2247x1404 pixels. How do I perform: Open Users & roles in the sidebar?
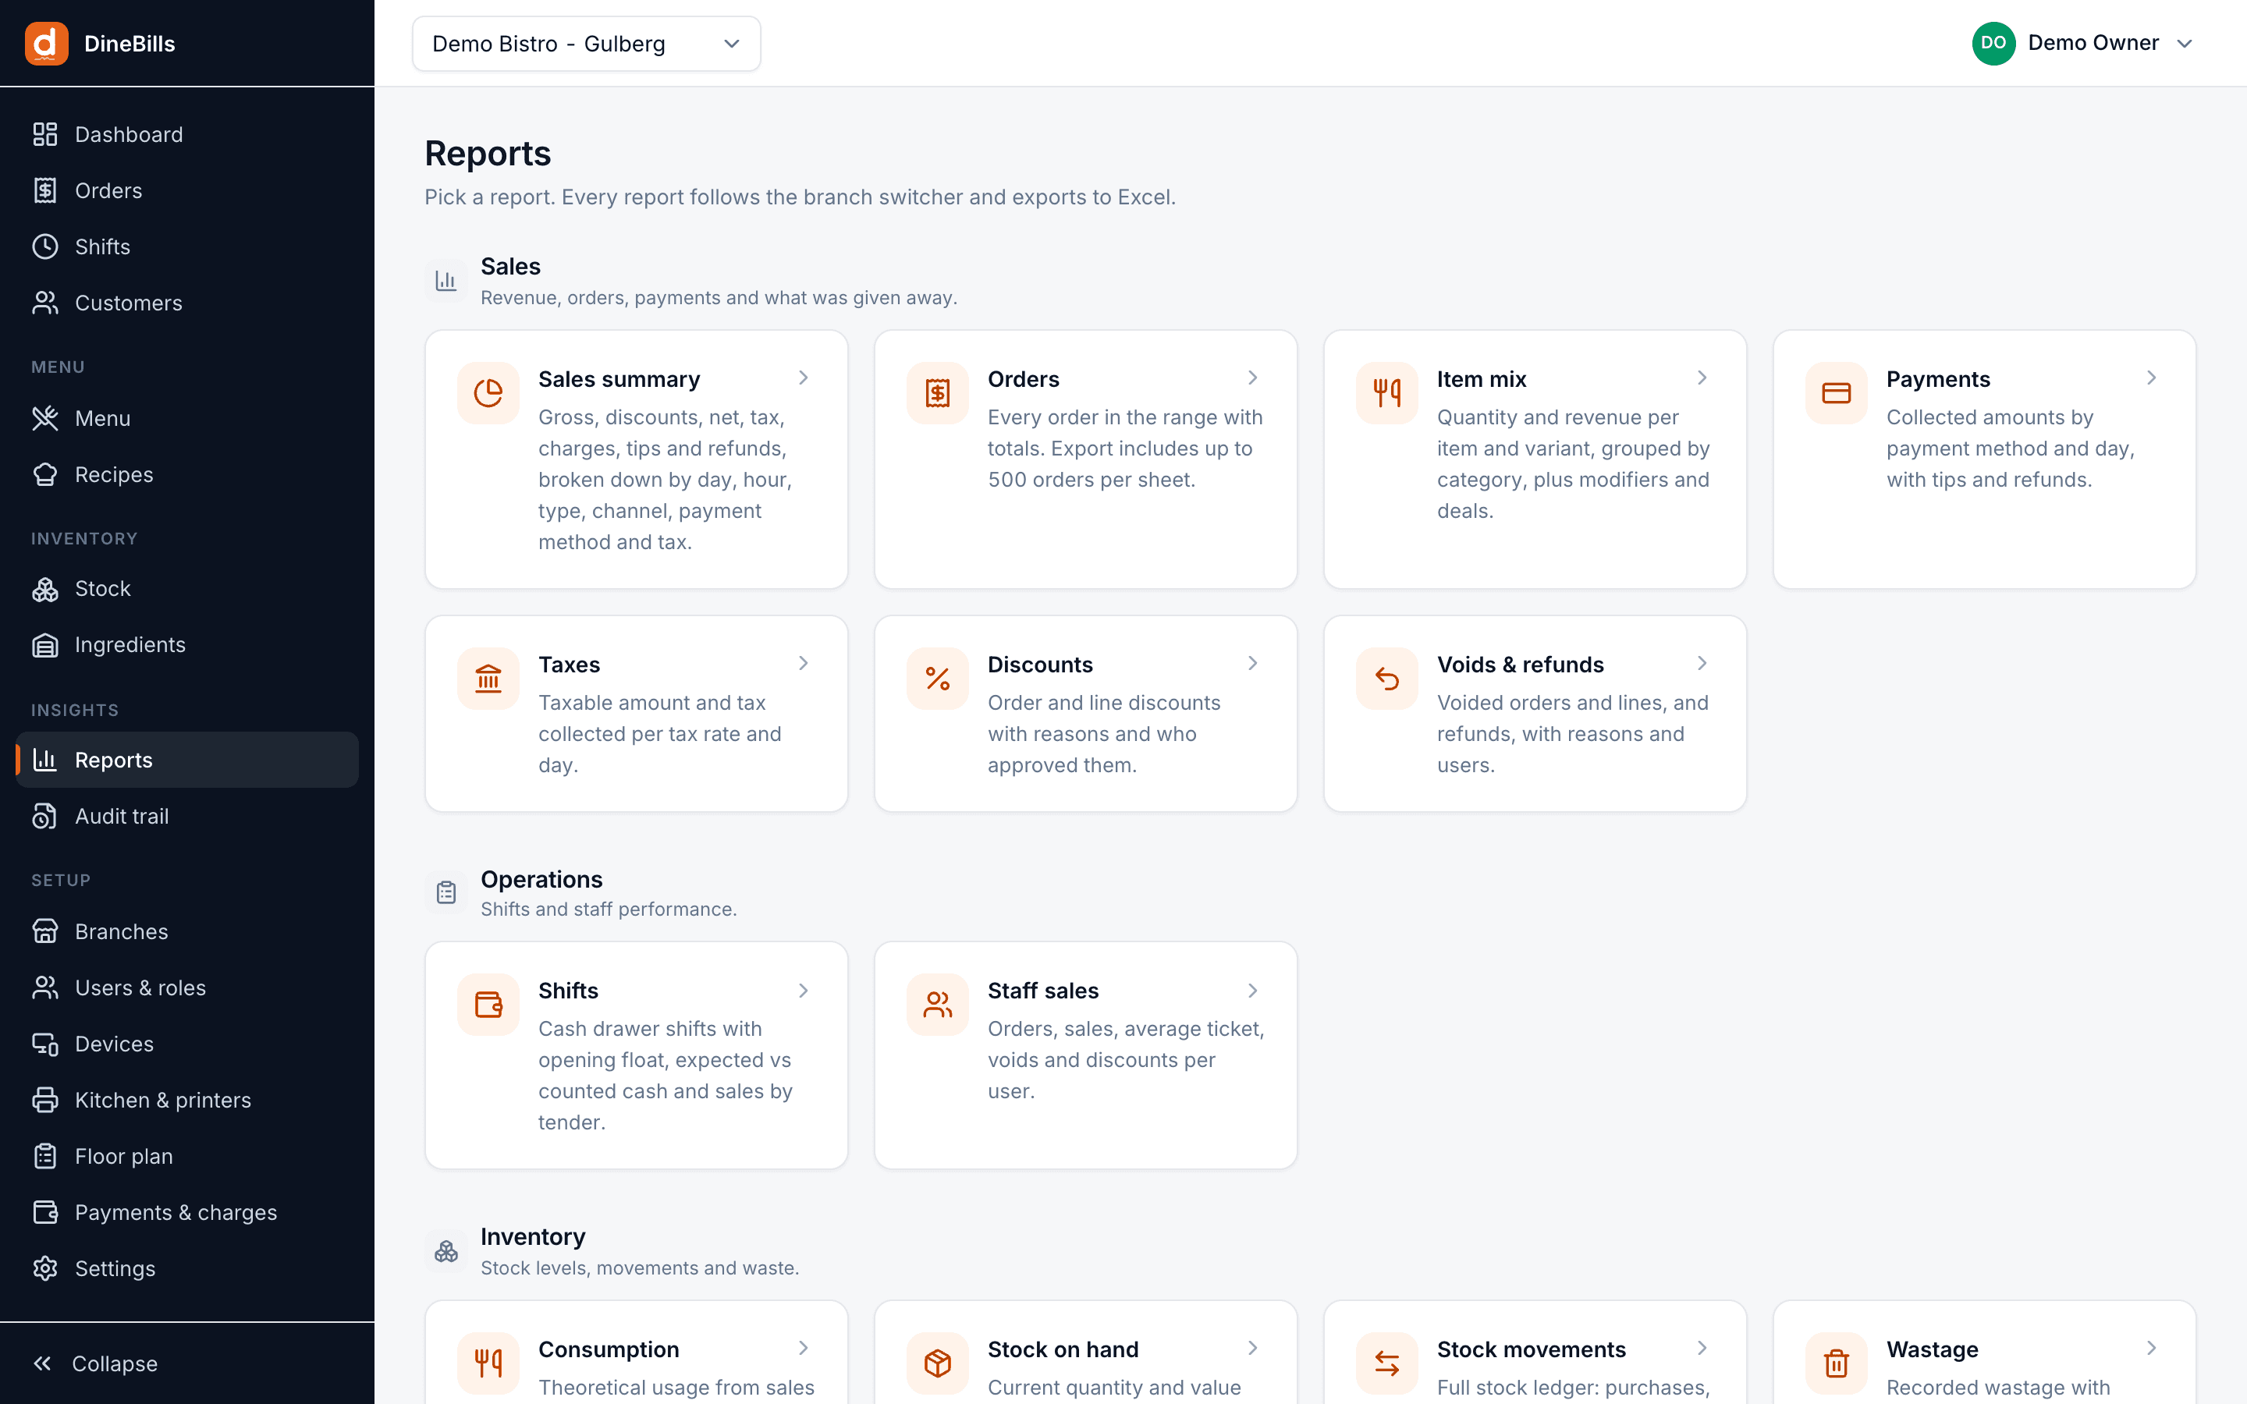tap(186, 988)
